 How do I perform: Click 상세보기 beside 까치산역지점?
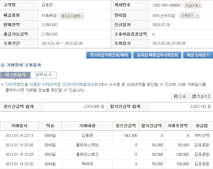tap(189, 15)
